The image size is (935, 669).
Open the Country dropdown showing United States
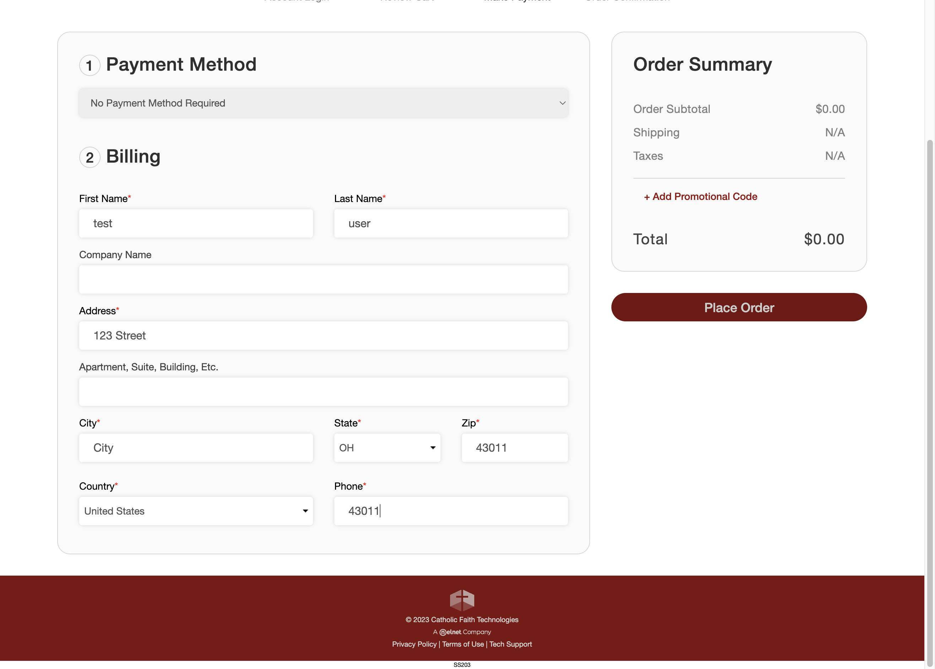pyautogui.click(x=196, y=511)
